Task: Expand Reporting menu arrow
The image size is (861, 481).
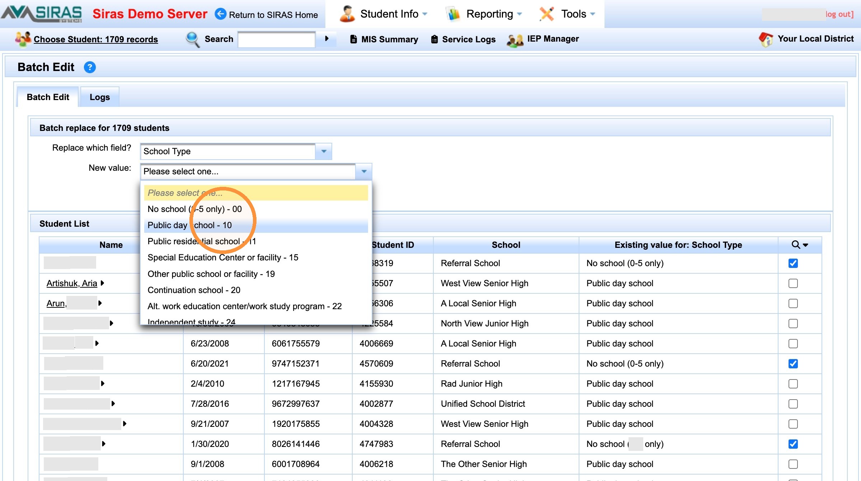Action: 519,14
